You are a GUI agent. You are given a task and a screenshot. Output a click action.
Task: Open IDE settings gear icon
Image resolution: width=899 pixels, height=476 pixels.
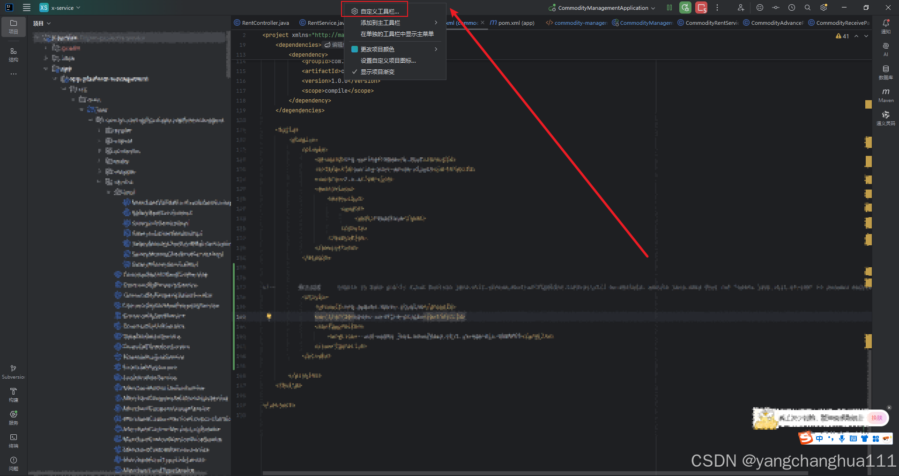(824, 7)
